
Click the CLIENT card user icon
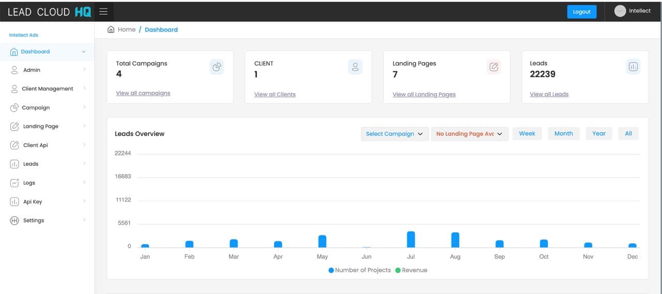pyautogui.click(x=355, y=67)
